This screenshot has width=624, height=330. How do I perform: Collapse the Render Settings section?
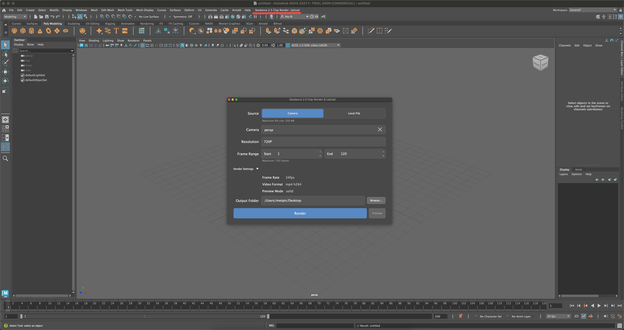tap(246, 169)
